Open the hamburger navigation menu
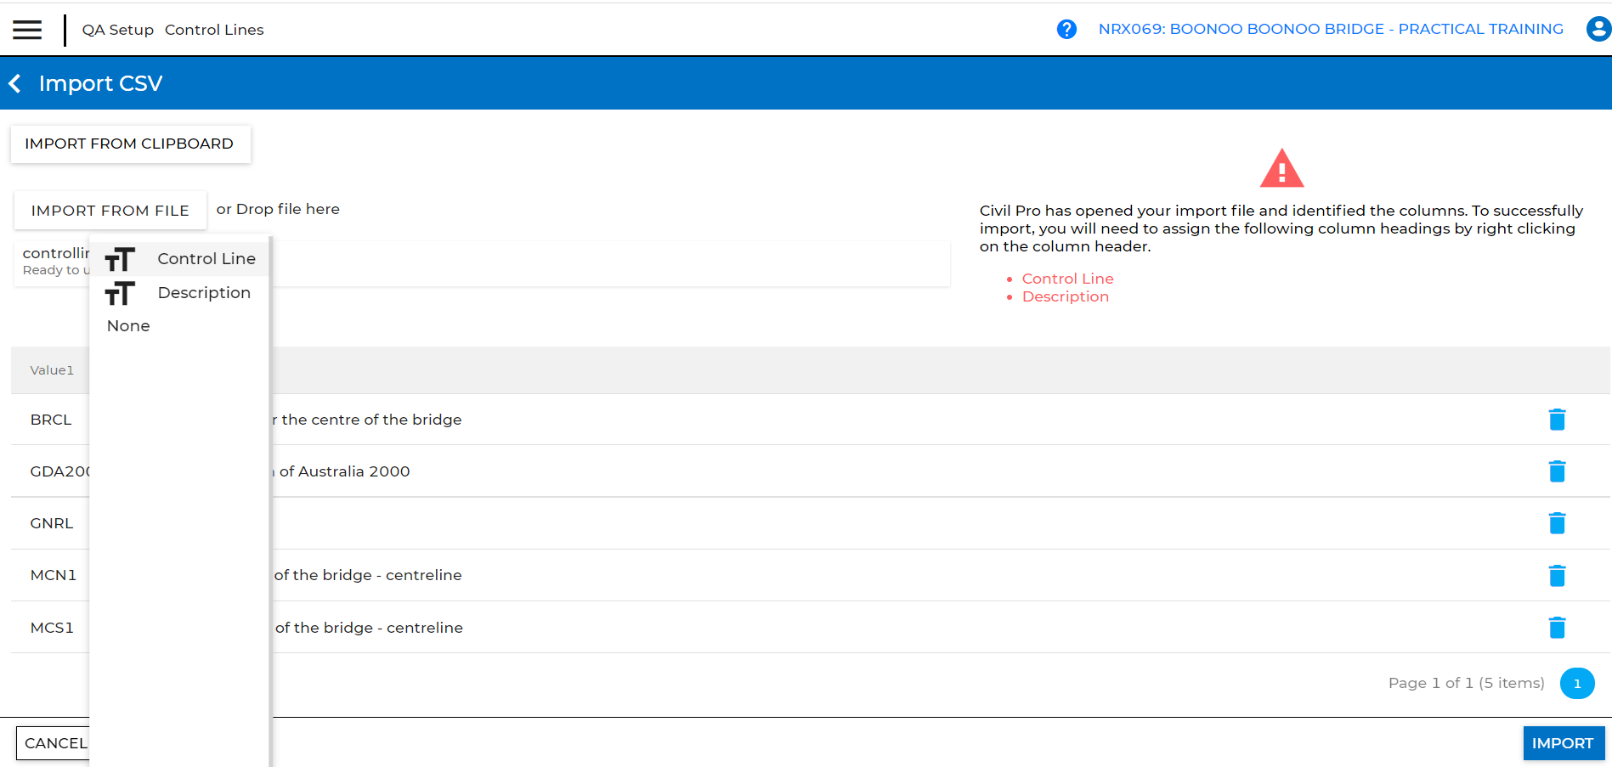The height and width of the screenshot is (767, 1612). pos(27,30)
